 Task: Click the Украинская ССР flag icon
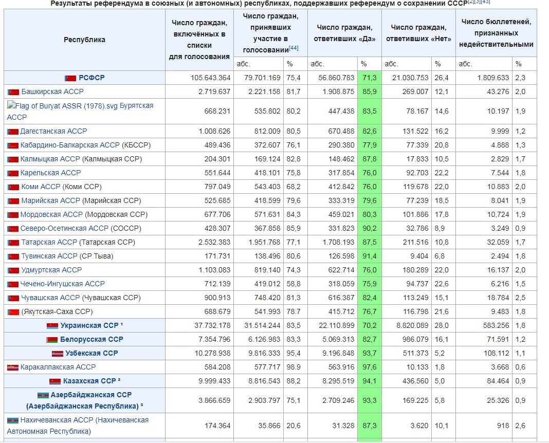click(x=52, y=326)
